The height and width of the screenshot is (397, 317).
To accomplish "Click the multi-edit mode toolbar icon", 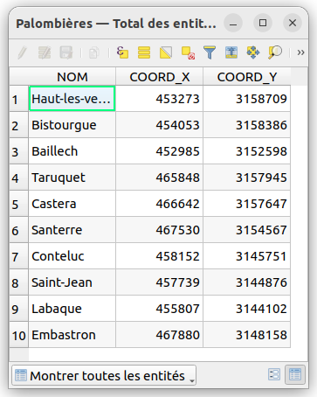I will tap(45, 52).
